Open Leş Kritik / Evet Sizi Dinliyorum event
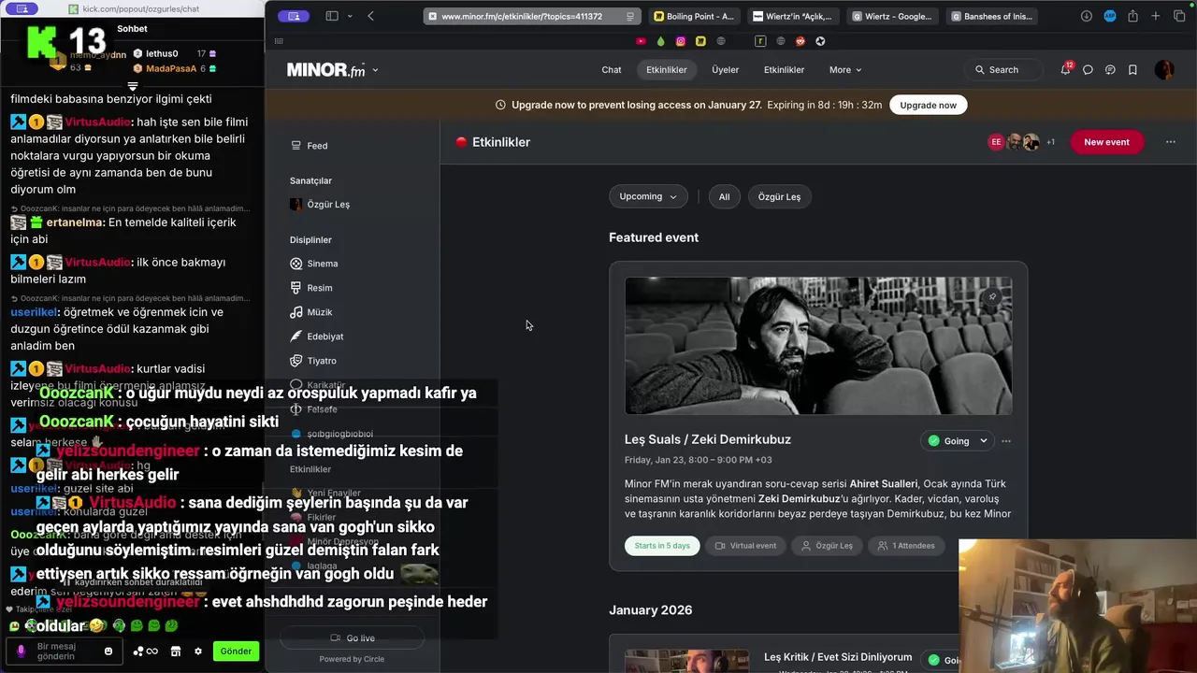 (838, 657)
